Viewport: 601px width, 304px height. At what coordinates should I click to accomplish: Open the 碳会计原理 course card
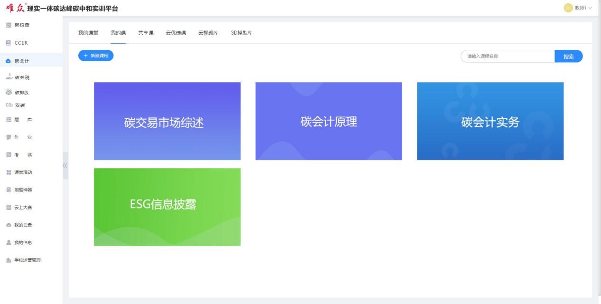click(329, 121)
